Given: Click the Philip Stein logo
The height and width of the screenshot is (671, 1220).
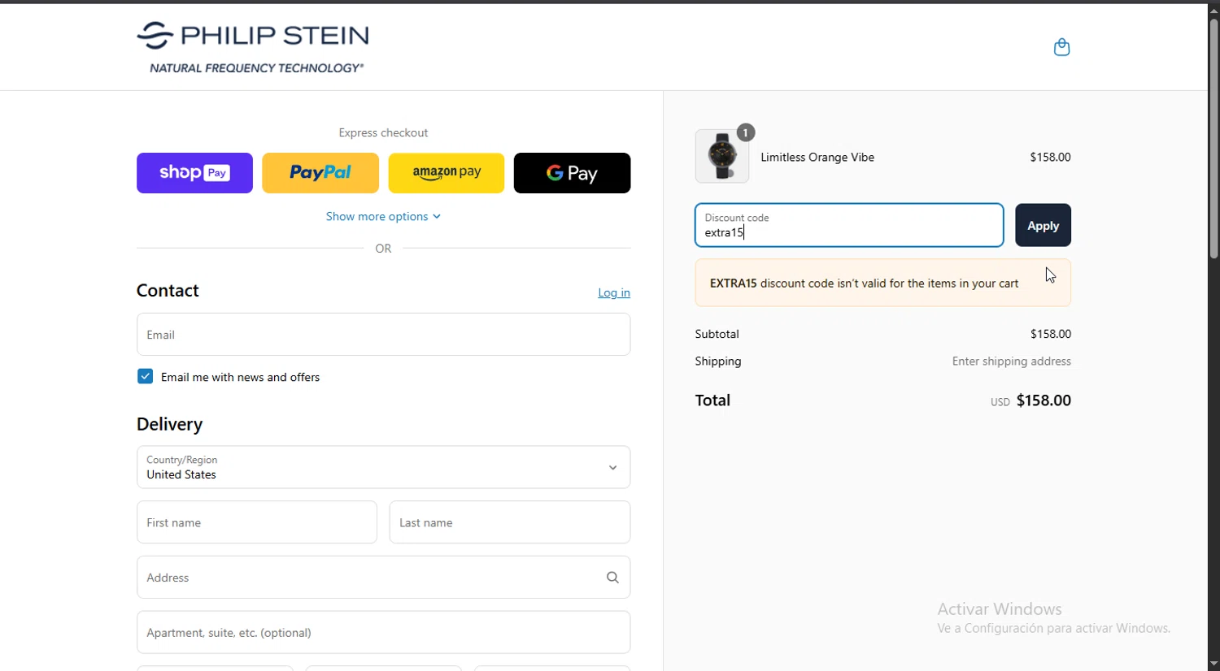Looking at the screenshot, I should click(253, 47).
